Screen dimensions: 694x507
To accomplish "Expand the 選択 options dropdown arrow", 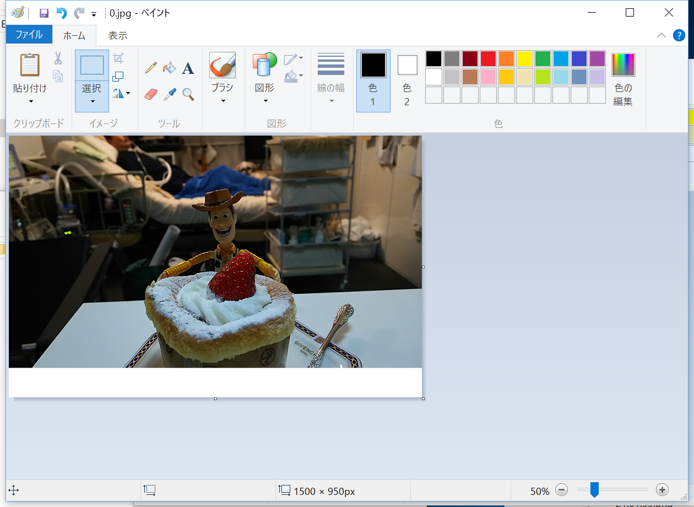I will (92, 101).
